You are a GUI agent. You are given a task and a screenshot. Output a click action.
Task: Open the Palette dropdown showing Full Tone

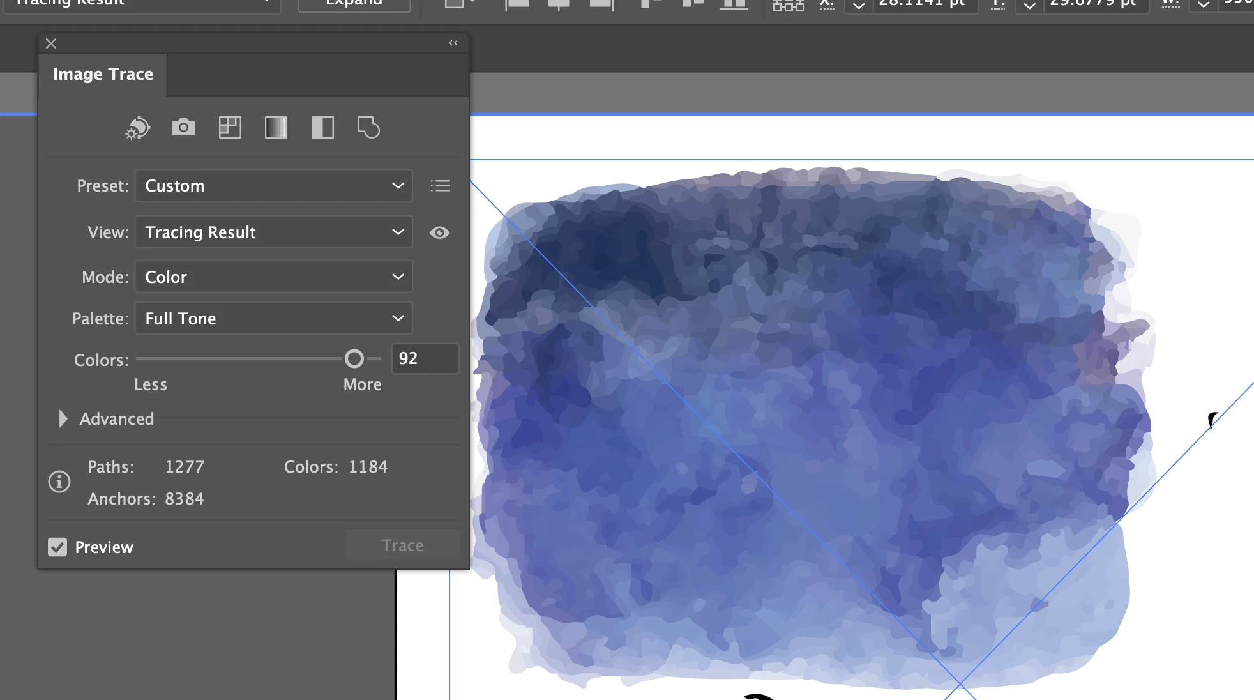273,319
